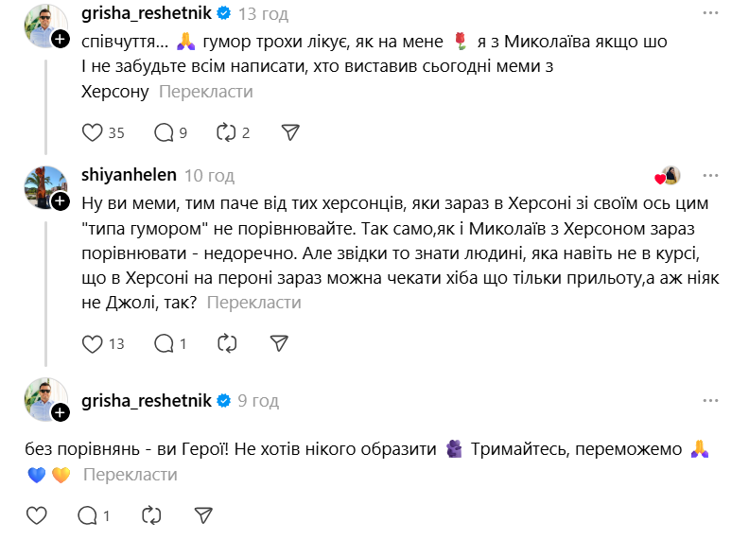Open three-dot menu on the first comment
The image size is (749, 540).
[709, 13]
